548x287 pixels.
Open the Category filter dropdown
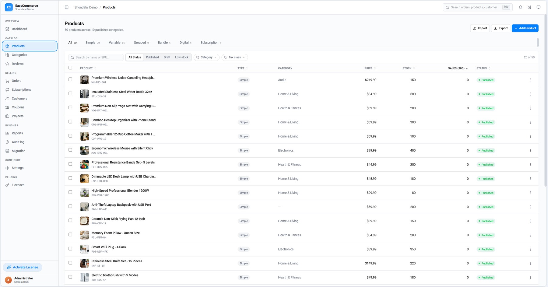point(206,58)
